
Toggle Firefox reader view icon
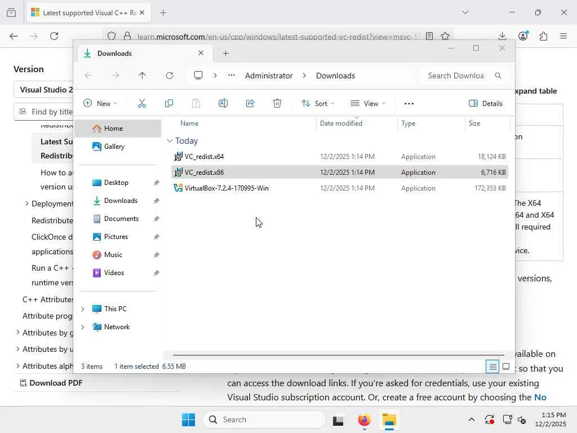coord(429,36)
